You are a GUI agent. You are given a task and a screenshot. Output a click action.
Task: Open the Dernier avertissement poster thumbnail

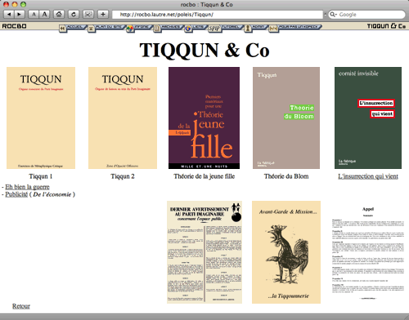(x=204, y=252)
